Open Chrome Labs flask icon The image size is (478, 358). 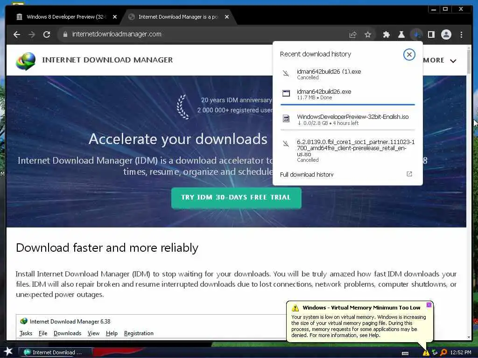tap(401, 34)
